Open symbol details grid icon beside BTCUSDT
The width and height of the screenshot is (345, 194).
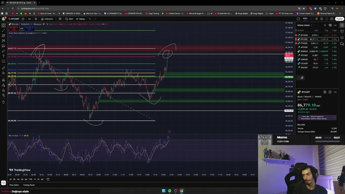(x=325, y=92)
